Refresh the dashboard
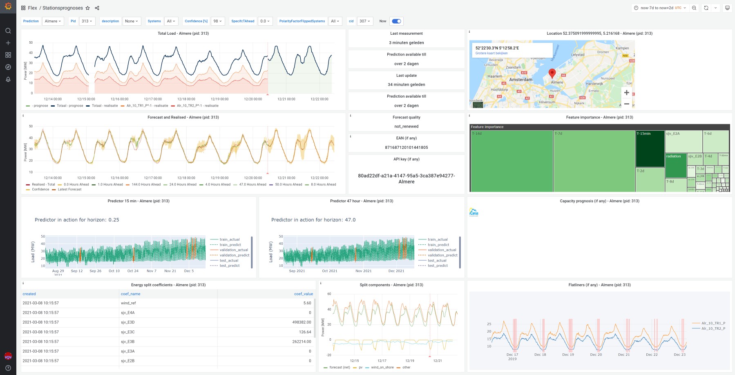 click(x=706, y=8)
